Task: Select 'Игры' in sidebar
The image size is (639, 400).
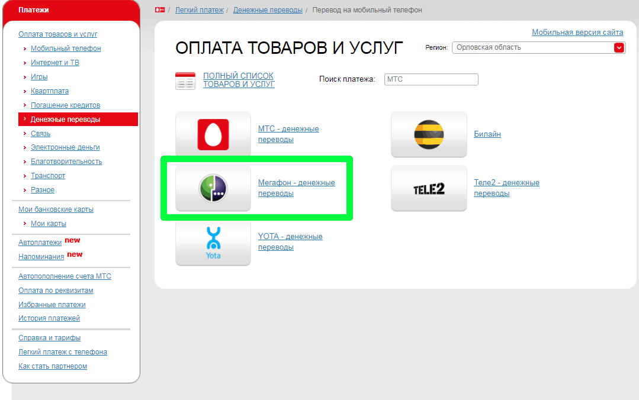Action: (x=39, y=77)
